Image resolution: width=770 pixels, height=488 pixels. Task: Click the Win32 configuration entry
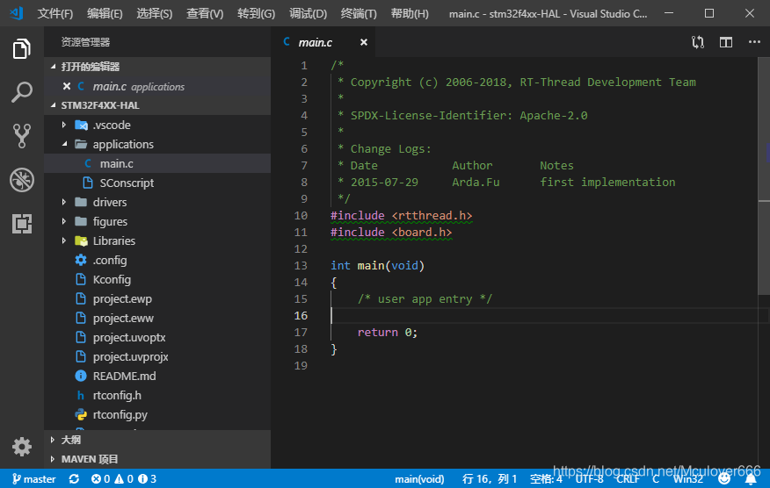[x=688, y=479]
